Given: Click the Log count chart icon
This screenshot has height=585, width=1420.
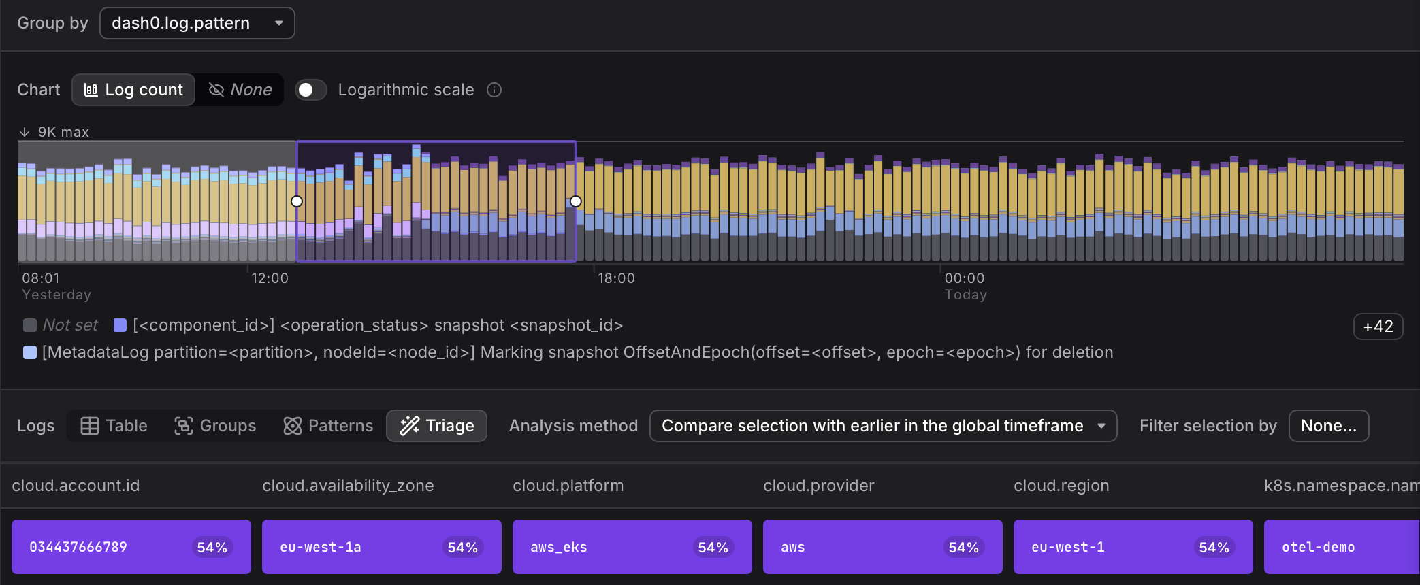Looking at the screenshot, I should click(91, 90).
